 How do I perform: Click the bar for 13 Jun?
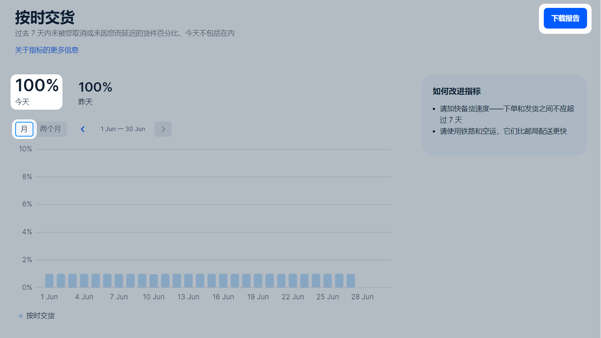coord(188,281)
